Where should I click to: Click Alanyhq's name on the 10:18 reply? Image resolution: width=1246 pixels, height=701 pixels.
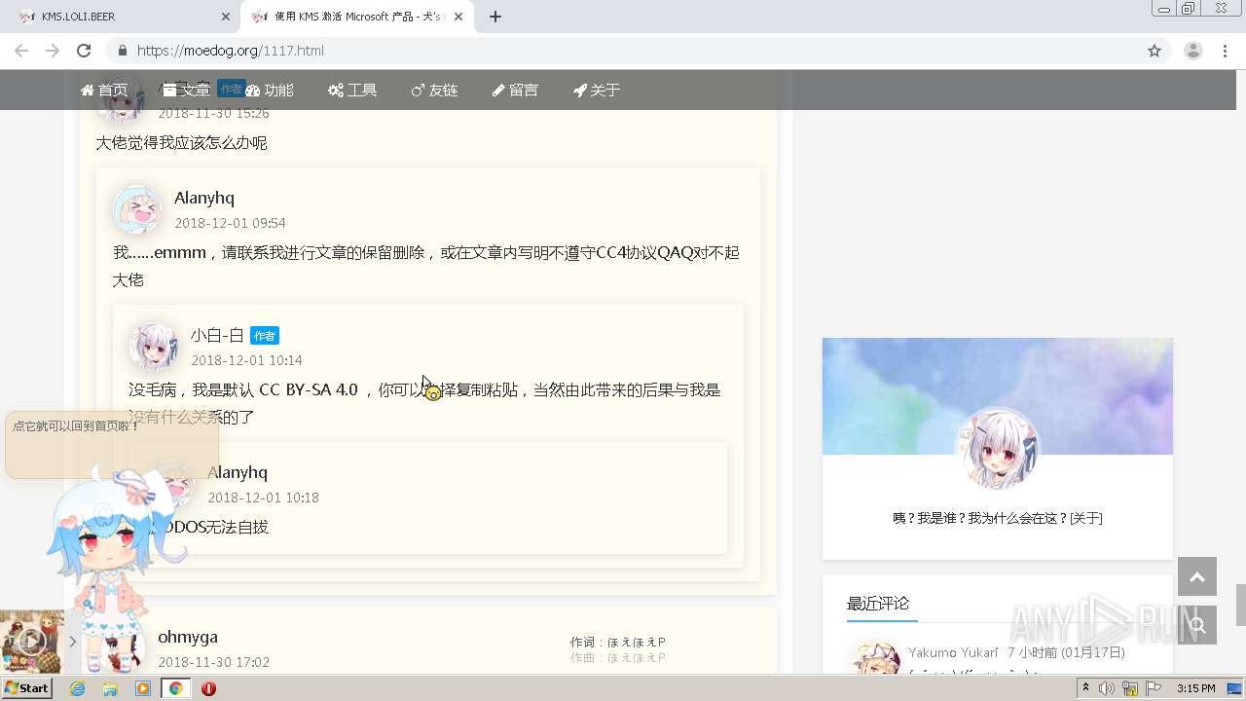(238, 472)
